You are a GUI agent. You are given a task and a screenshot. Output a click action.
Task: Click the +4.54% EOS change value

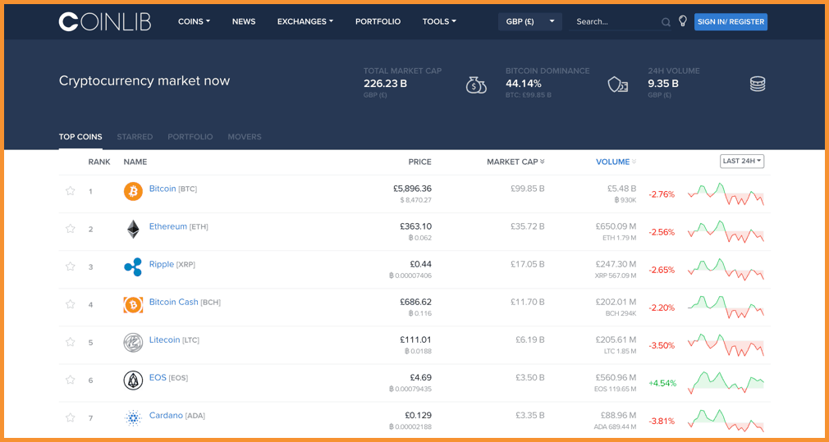tap(662, 384)
